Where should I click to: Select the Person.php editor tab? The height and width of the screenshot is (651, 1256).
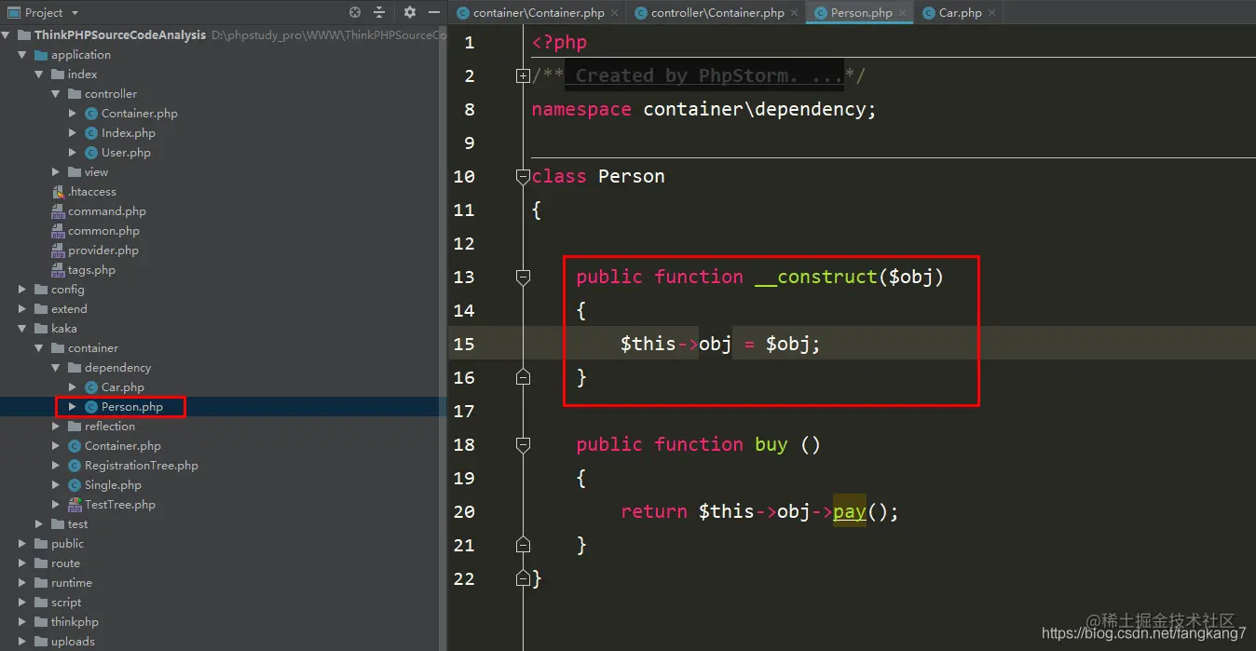(x=861, y=13)
